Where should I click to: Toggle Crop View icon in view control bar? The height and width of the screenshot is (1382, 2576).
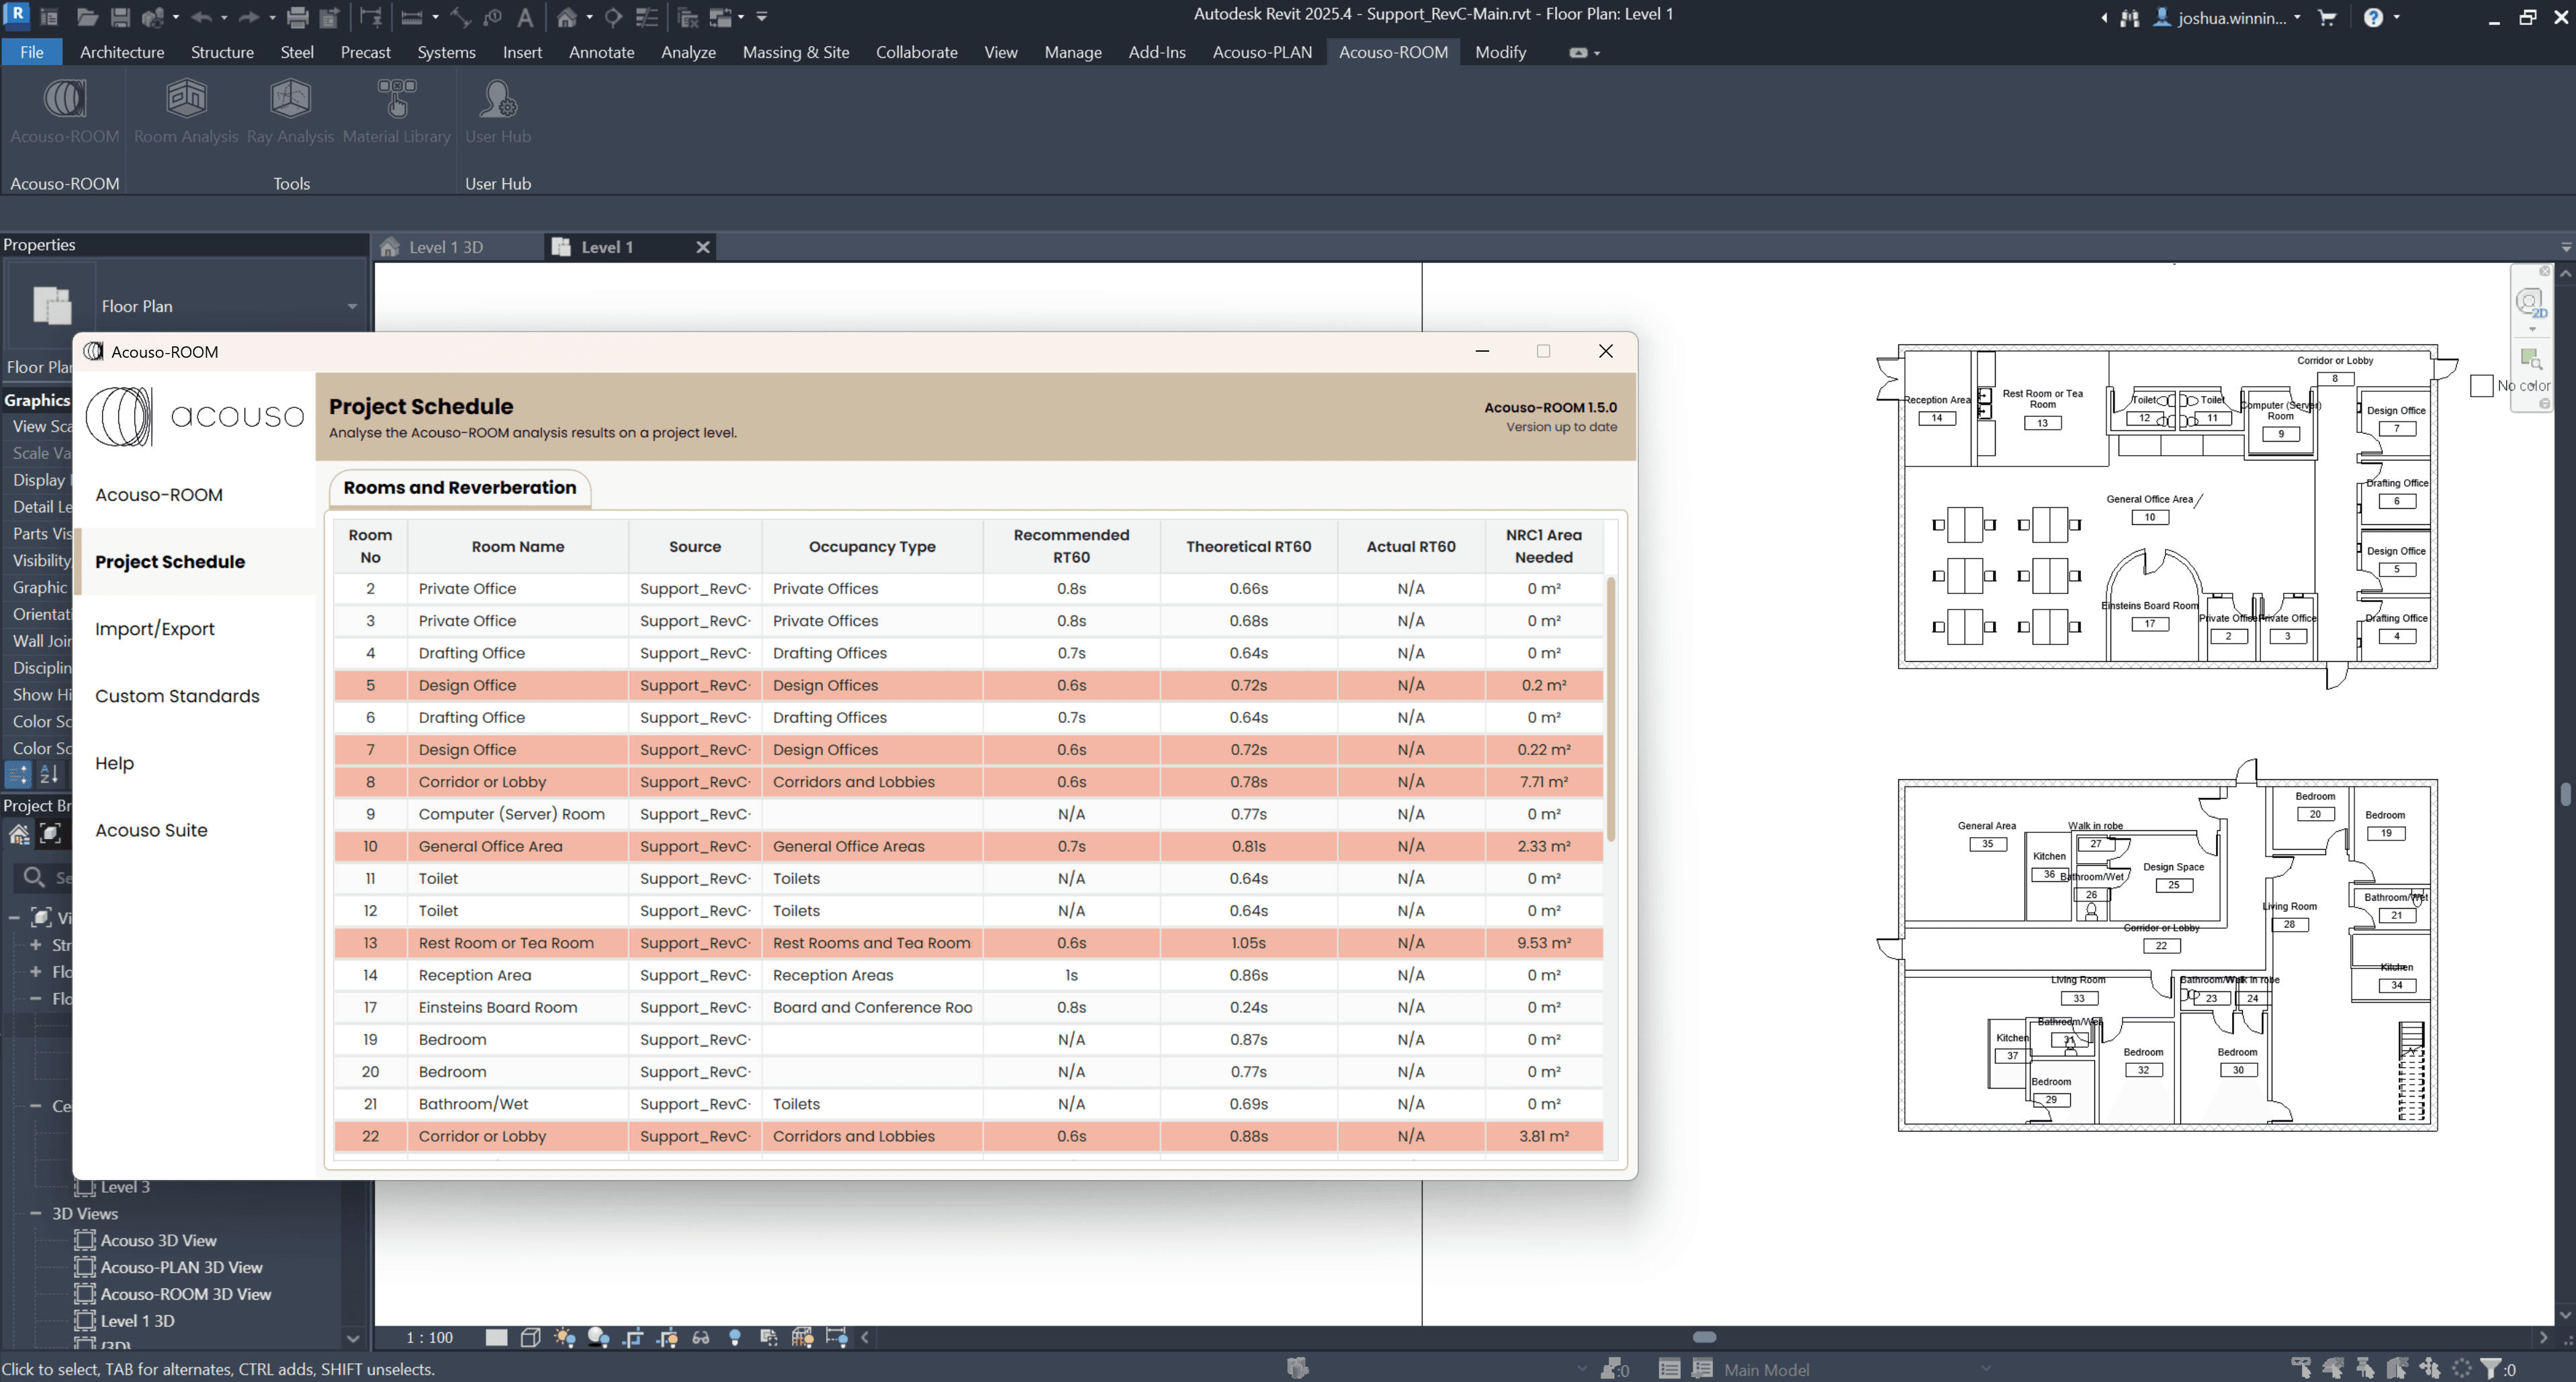pyautogui.click(x=633, y=1337)
